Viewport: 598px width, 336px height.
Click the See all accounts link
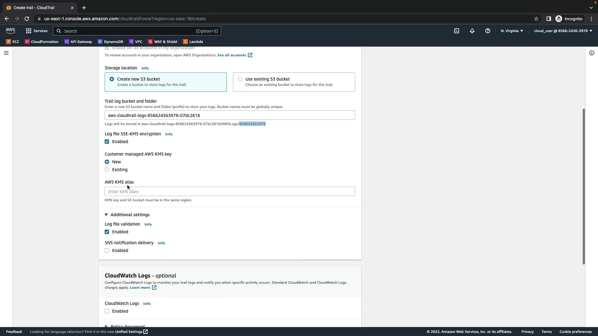point(232,55)
